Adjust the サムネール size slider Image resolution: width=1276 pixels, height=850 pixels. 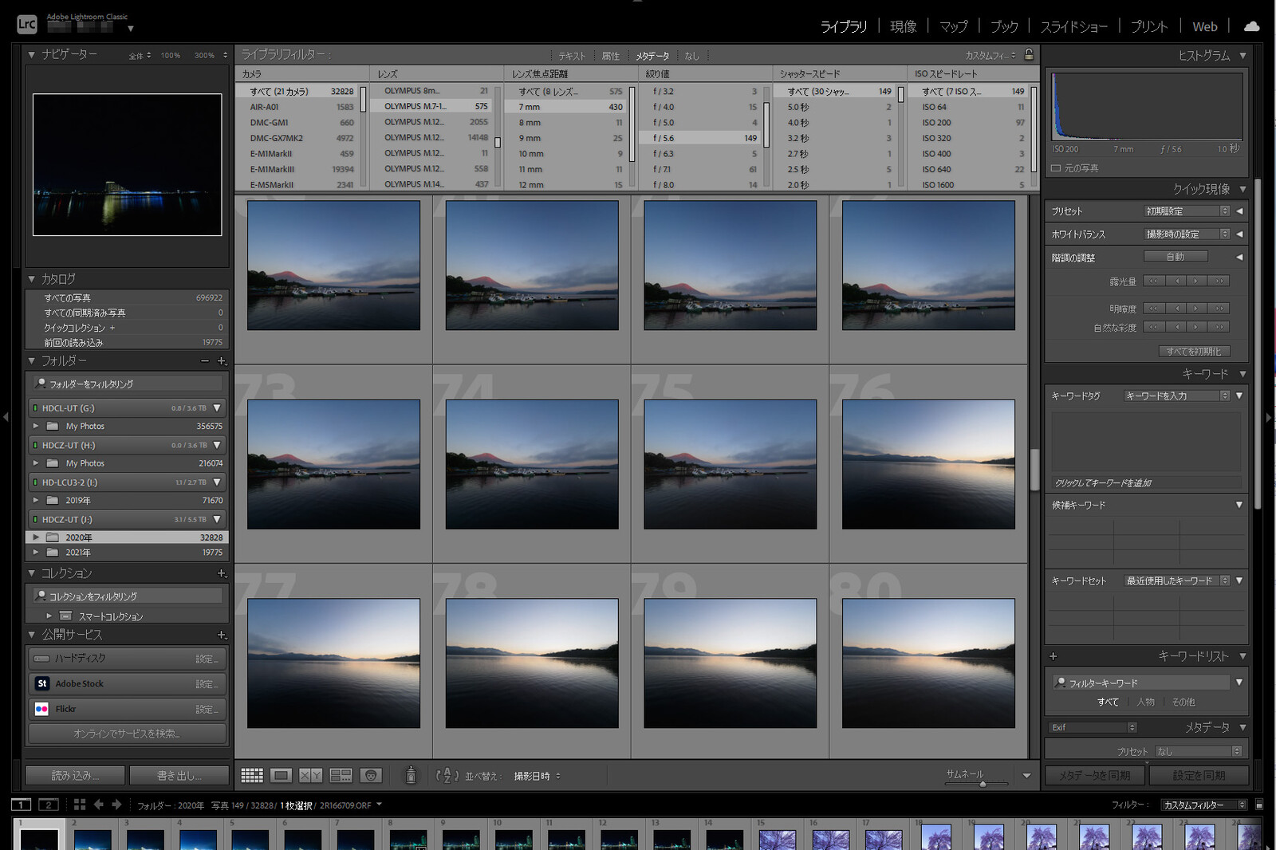[983, 784]
